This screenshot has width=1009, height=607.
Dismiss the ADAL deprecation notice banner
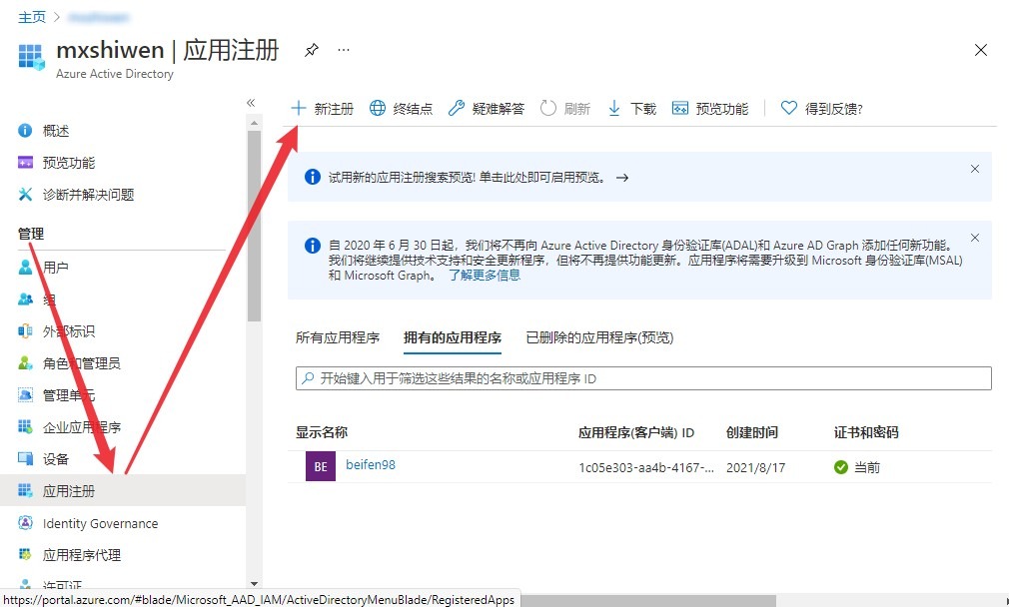coord(975,238)
